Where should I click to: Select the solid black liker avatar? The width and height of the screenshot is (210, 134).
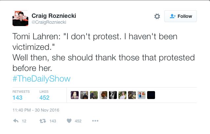point(151,95)
